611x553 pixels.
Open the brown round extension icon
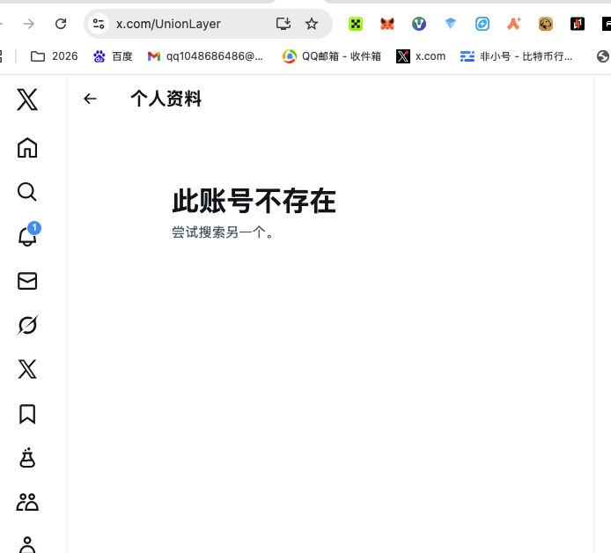tap(546, 24)
